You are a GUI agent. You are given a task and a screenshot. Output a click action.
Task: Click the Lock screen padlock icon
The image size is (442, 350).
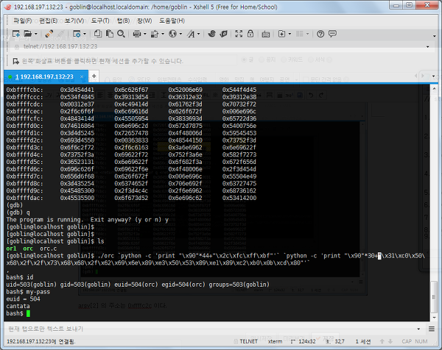250,34
